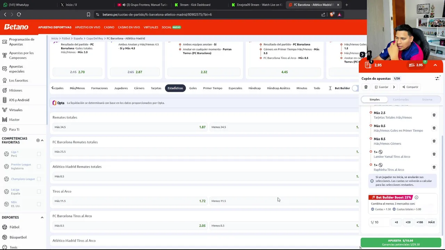Add +5 to the stake
This screenshot has width=445, height=250.
(396, 222)
